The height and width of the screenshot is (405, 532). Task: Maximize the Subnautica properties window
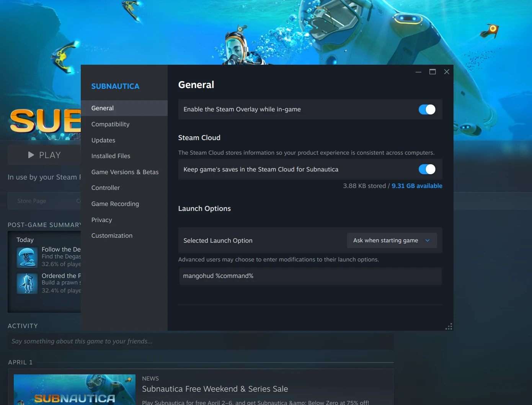[x=432, y=72]
